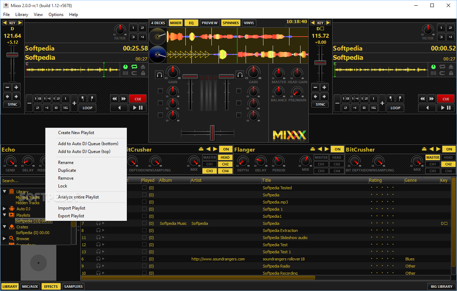Eject the track from the left deck

click(x=143, y=67)
